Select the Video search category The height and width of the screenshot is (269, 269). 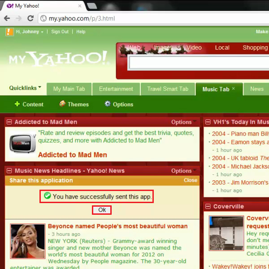[194, 48]
